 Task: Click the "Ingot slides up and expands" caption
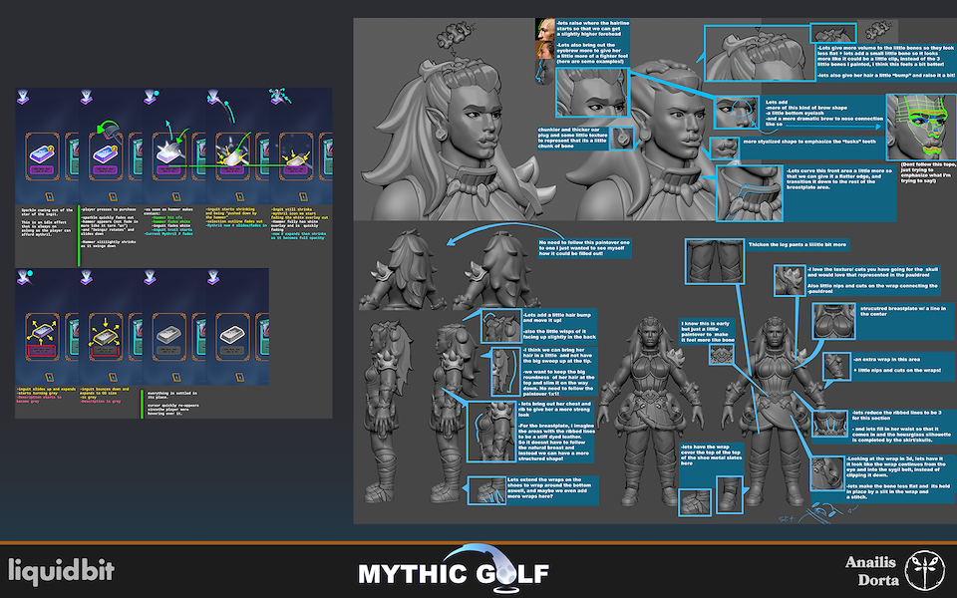tap(46, 391)
